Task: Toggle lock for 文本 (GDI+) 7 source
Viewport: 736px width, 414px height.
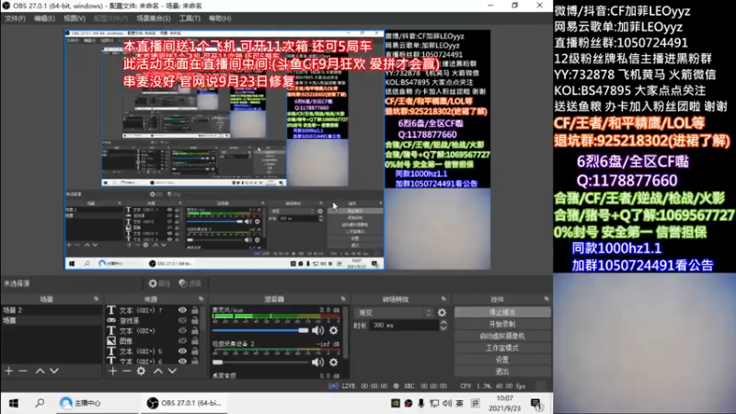Action: [x=195, y=310]
